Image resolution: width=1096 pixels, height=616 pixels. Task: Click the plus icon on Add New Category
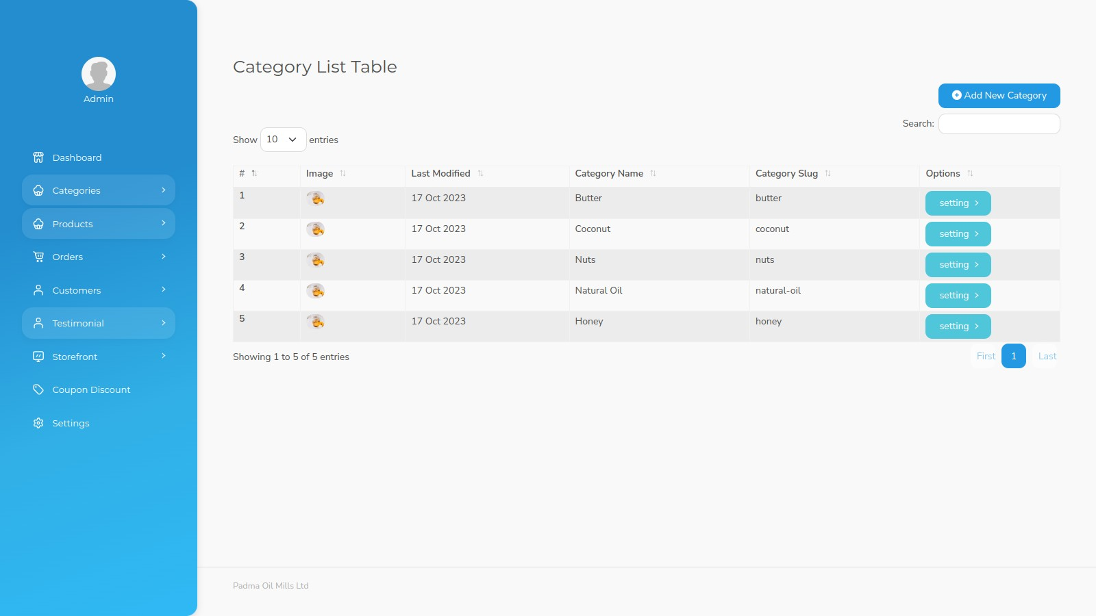[956, 96]
